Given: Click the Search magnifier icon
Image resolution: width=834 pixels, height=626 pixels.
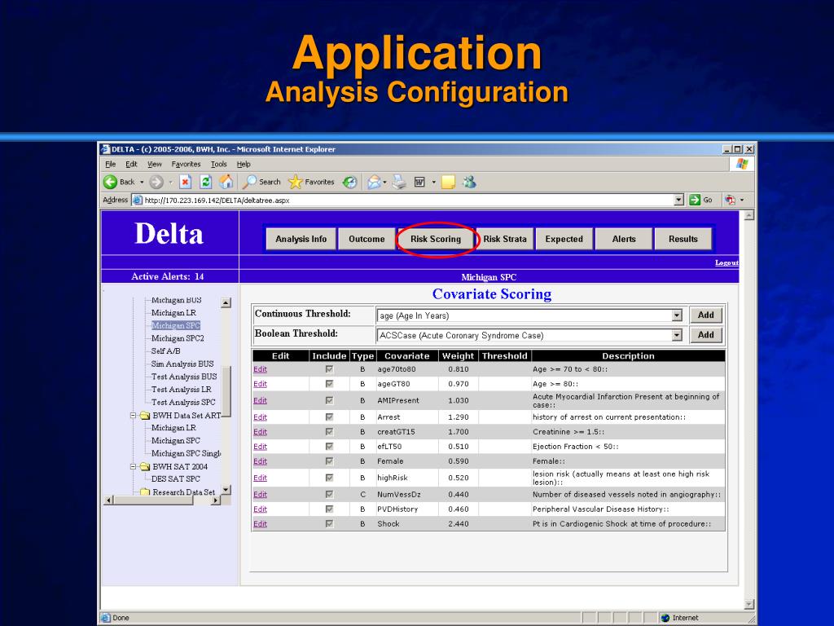Looking at the screenshot, I should pyautogui.click(x=249, y=182).
